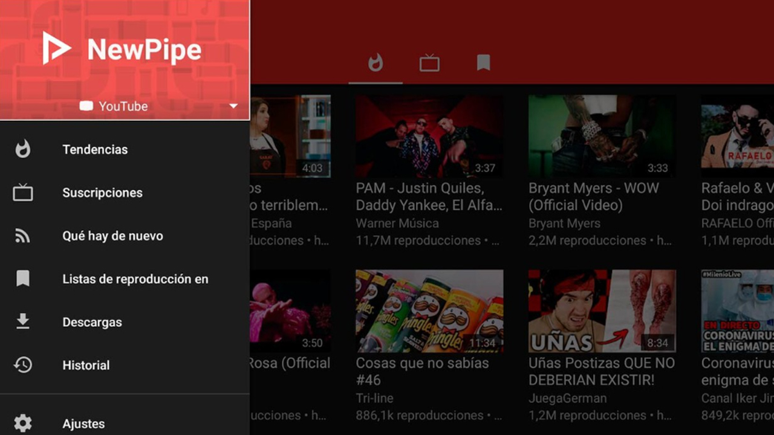The width and height of the screenshot is (774, 435).
Task: Click the NewPipe play logo icon
Action: pyautogui.click(x=56, y=48)
